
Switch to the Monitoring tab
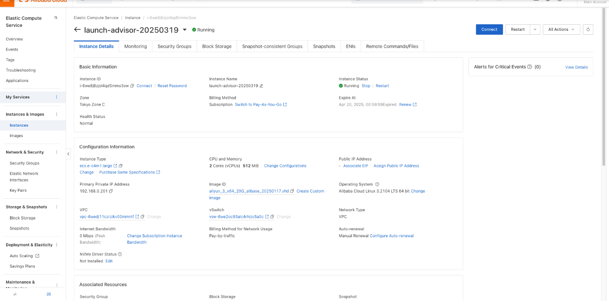[136, 46]
